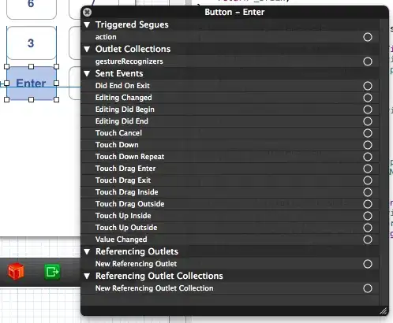Viewport: 393px width, 323px height.
Task: Click the action segue connection circle
Action: 368,37
